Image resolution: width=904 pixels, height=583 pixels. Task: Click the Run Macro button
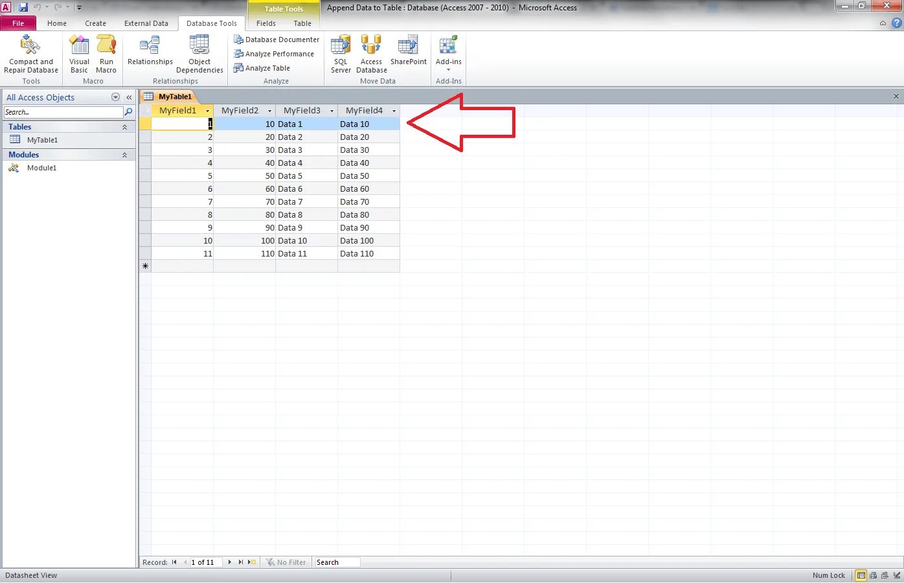point(106,54)
